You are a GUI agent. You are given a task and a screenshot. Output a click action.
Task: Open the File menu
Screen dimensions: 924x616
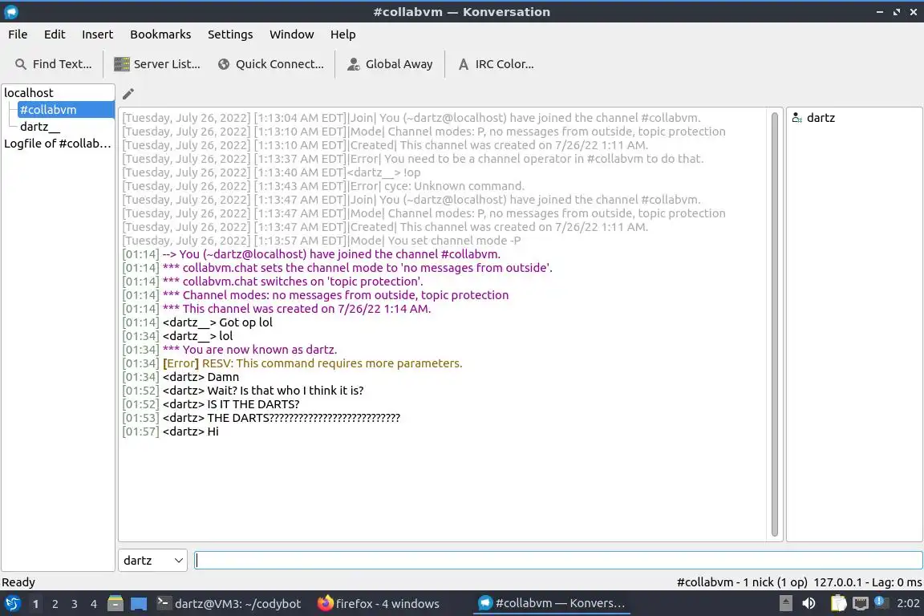(18, 34)
